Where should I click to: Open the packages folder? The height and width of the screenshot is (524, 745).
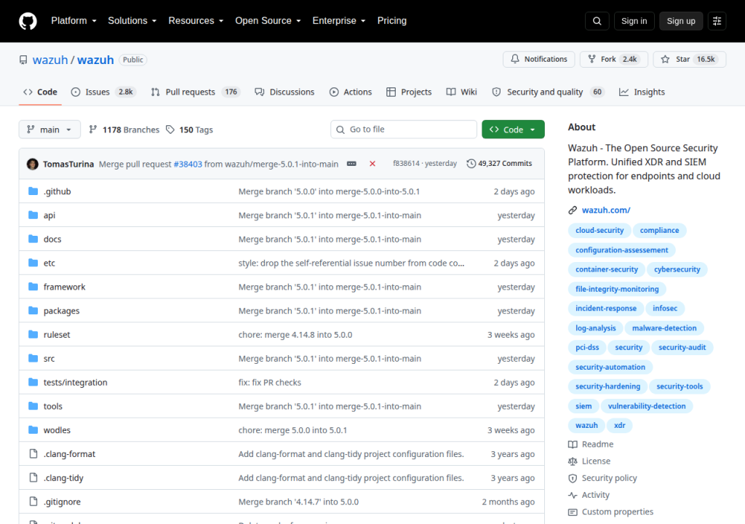coord(62,311)
